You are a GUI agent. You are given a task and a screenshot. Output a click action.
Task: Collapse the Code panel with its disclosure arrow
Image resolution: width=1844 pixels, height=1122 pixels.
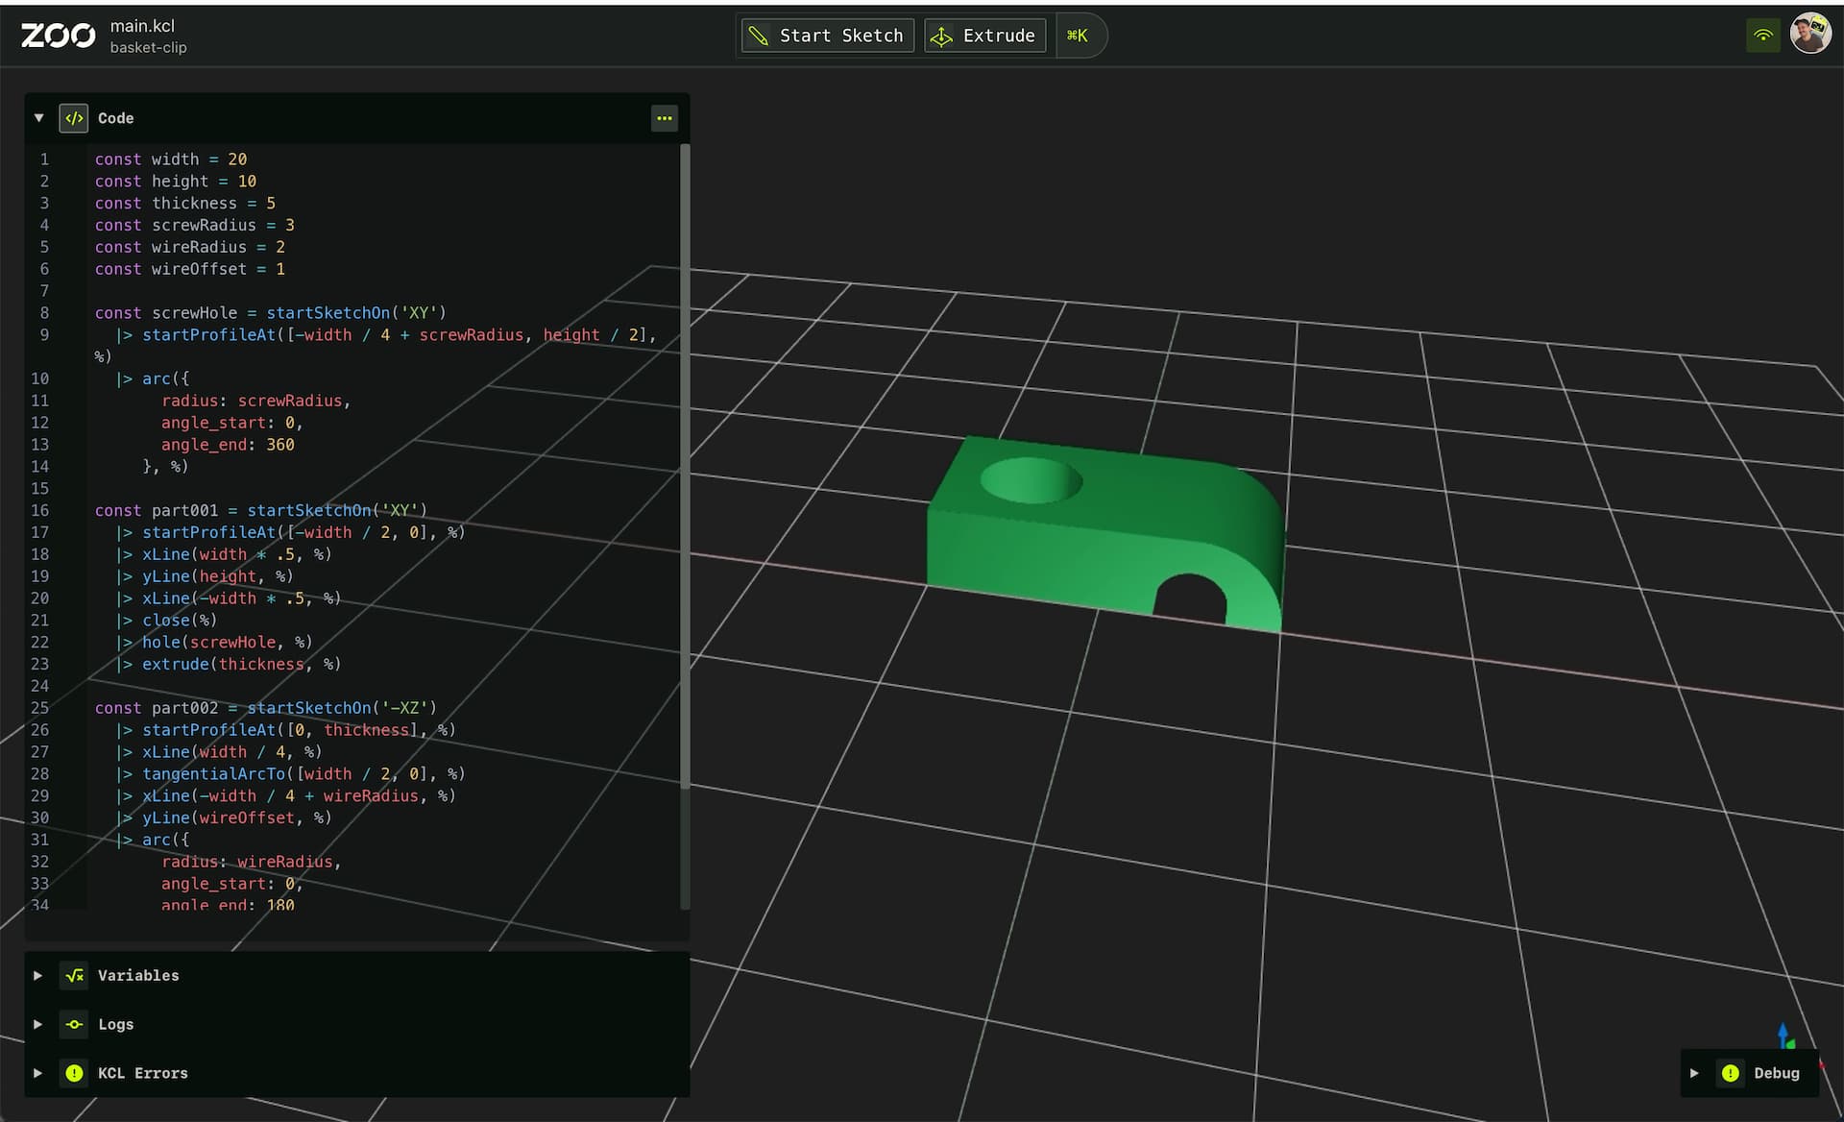point(39,117)
